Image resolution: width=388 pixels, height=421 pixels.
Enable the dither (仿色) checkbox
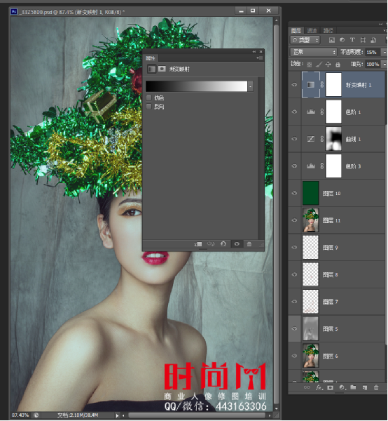(148, 98)
